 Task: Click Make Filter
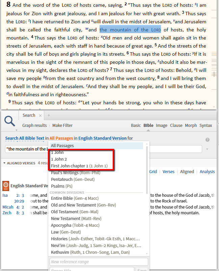coord(62,126)
